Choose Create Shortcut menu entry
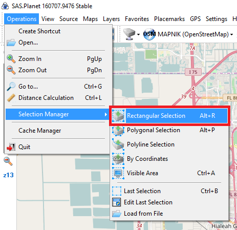The width and height of the screenshot is (237, 230). coord(39,31)
